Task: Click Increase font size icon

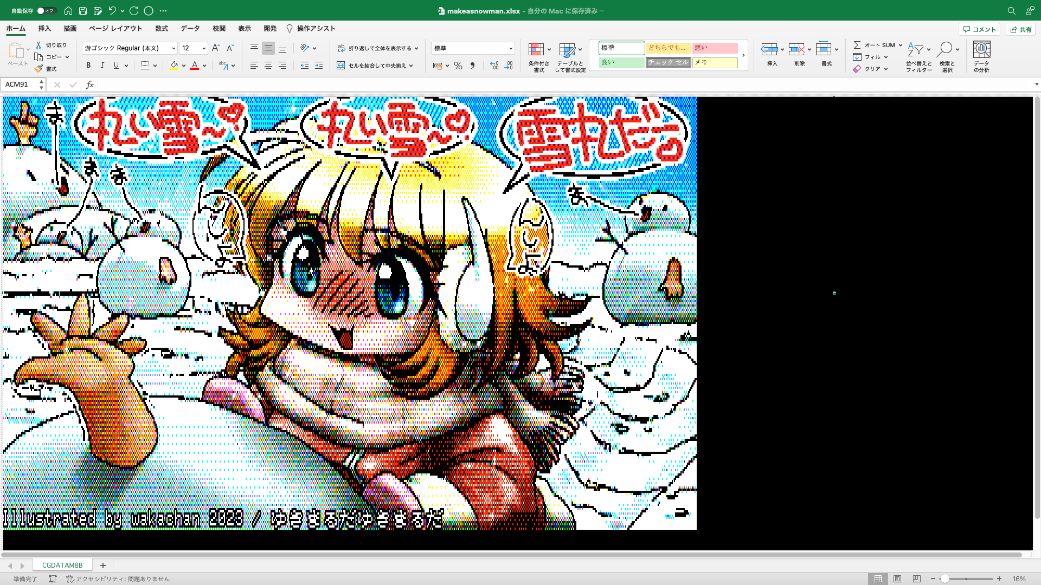Action: (216, 48)
